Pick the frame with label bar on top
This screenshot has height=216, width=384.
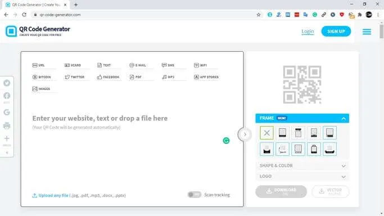pyautogui.click(x=298, y=133)
